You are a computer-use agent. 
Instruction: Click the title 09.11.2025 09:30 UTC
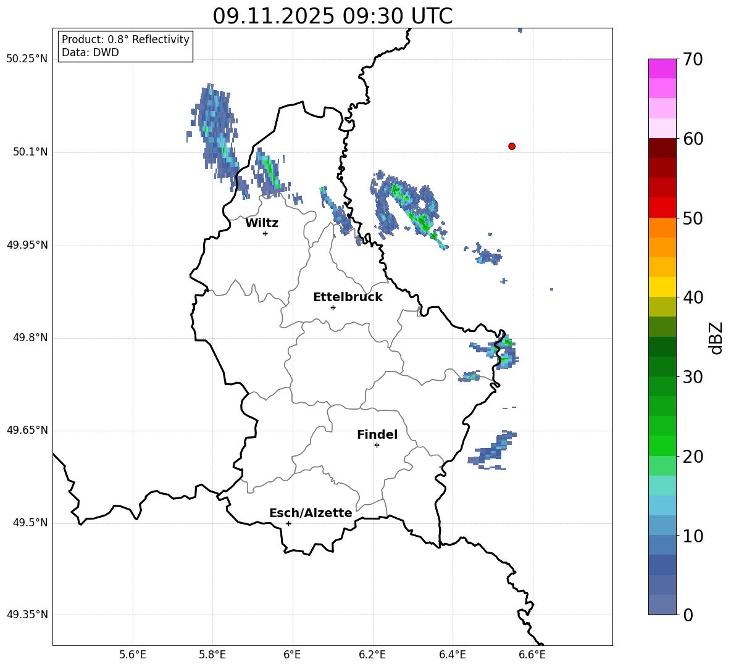click(x=333, y=16)
